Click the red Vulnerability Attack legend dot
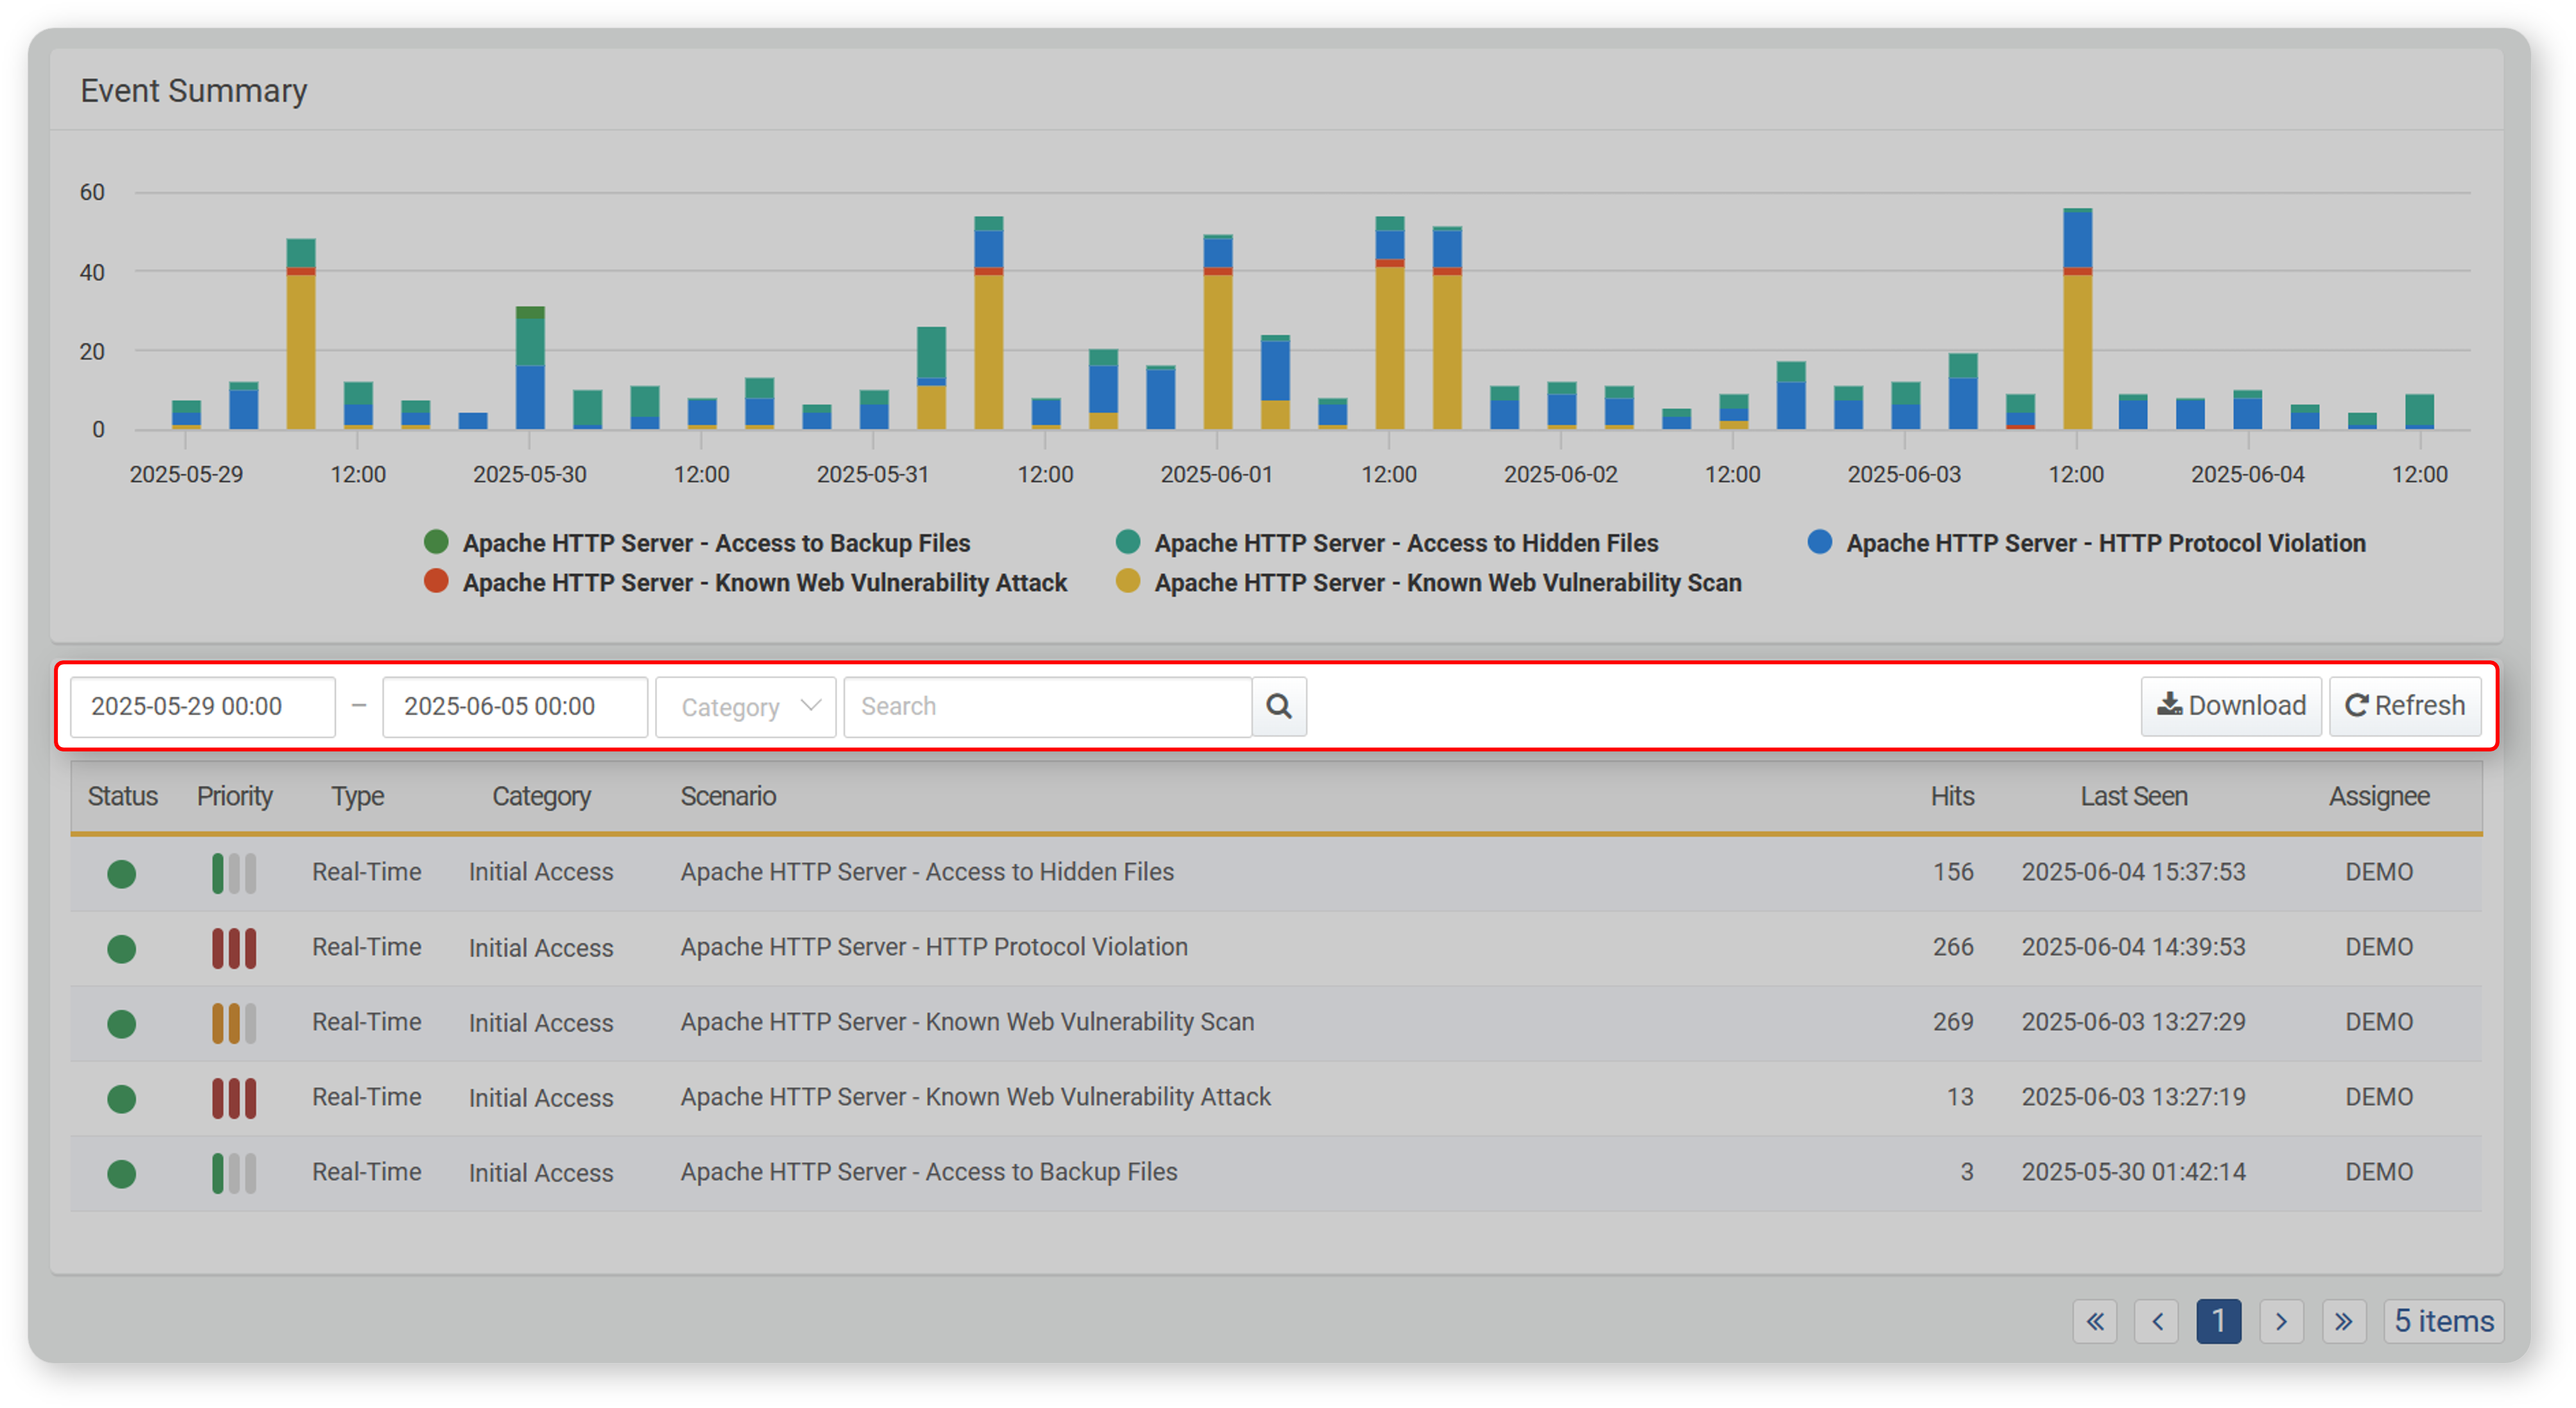Image resolution: width=2576 pixels, height=1408 pixels. pyautogui.click(x=436, y=581)
